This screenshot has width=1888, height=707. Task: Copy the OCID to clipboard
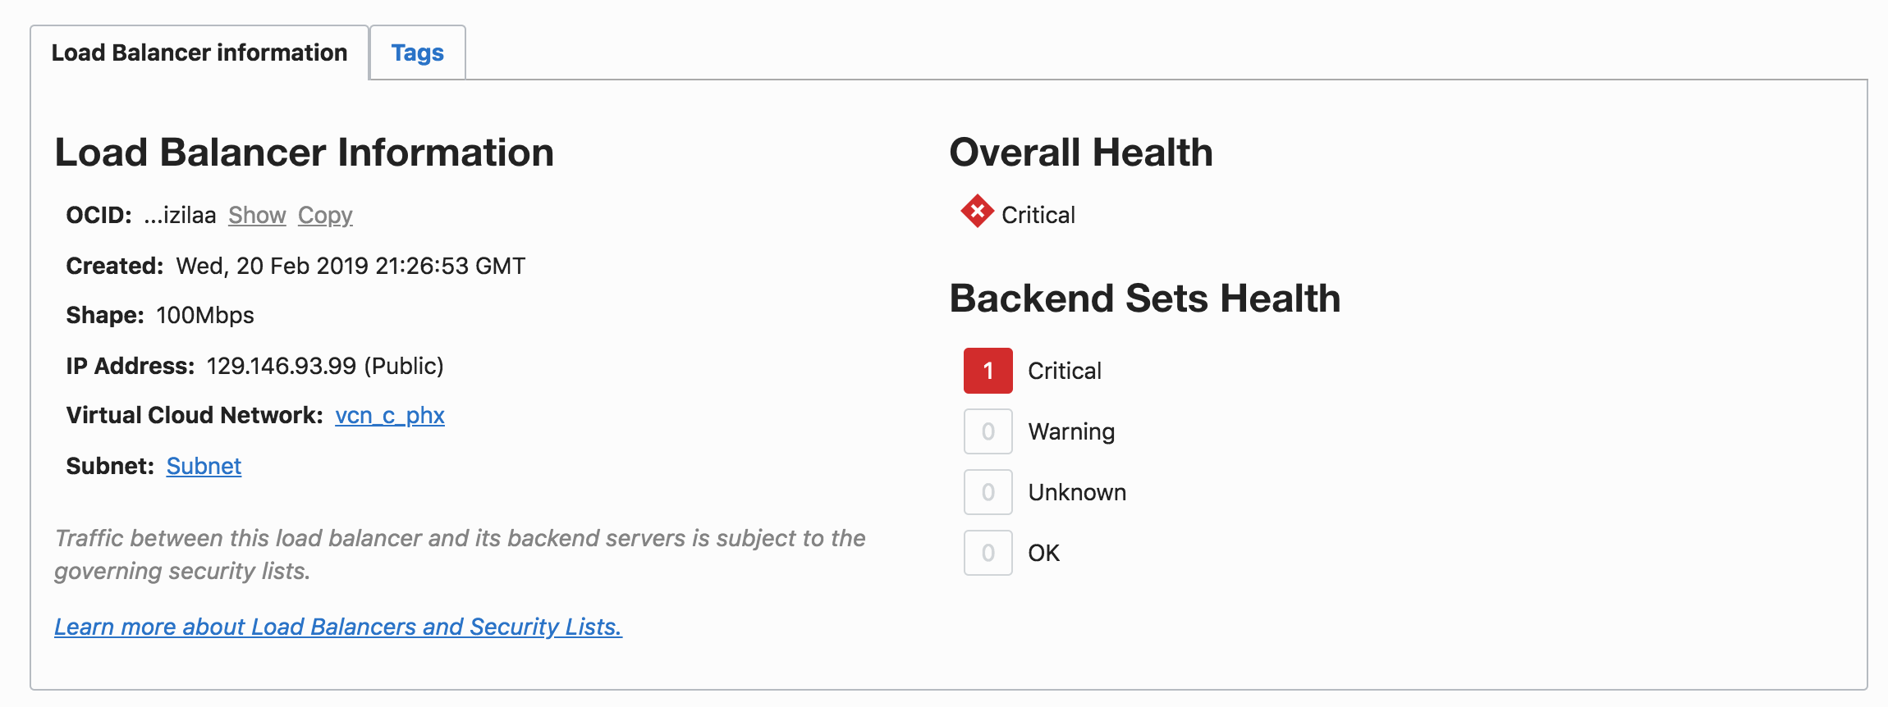tap(325, 215)
